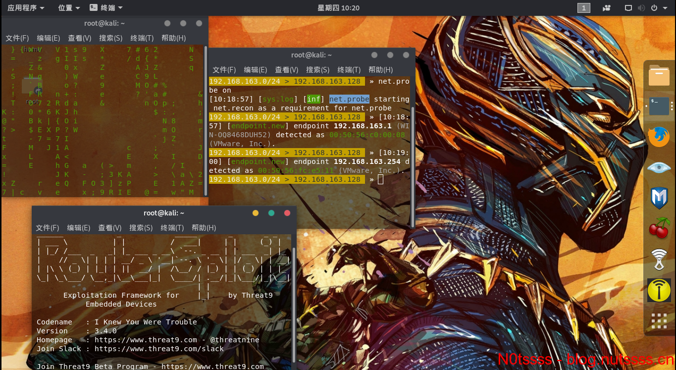Click the cursor at the last bettercap prompt

coord(380,179)
